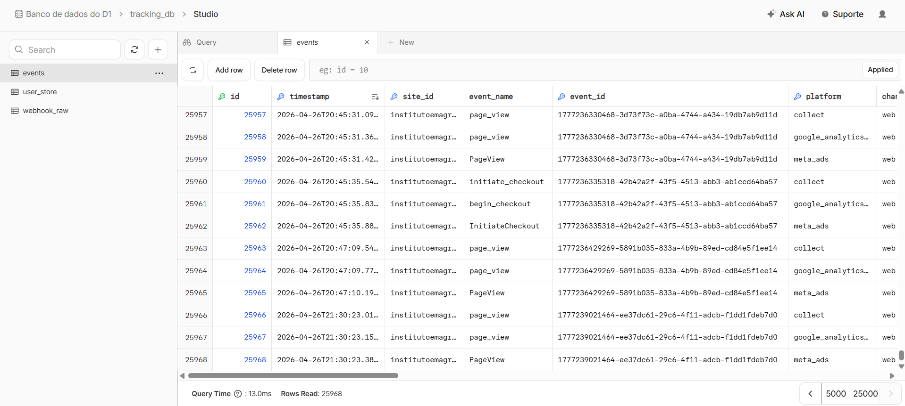This screenshot has height=406, width=905.
Task: Click the Add row button
Action: pyautogui.click(x=229, y=70)
